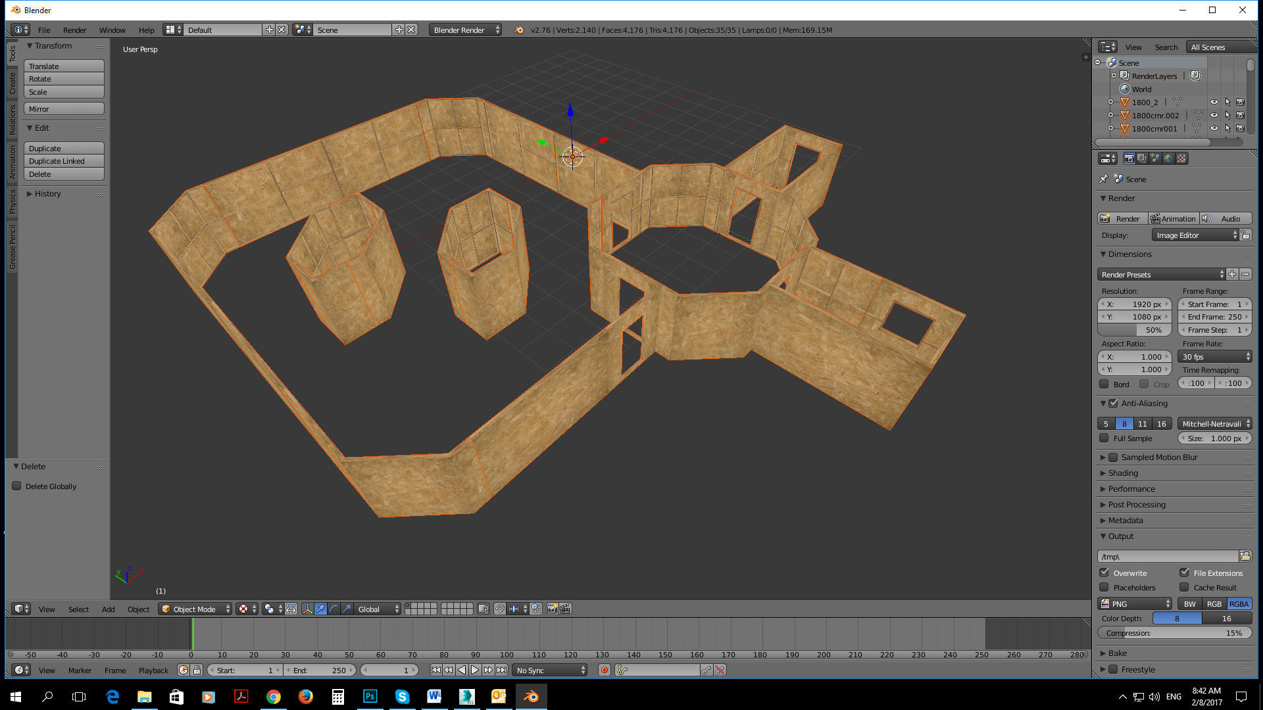Click the render camera icon for 1800_2
The width and height of the screenshot is (1263, 710).
[x=1240, y=102]
